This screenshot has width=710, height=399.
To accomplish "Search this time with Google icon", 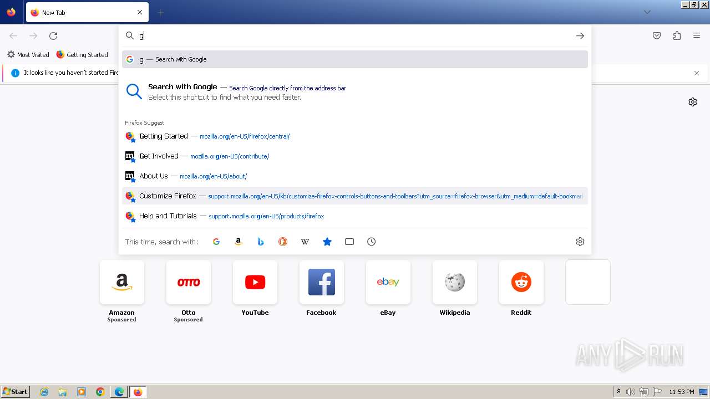I will (x=216, y=242).
